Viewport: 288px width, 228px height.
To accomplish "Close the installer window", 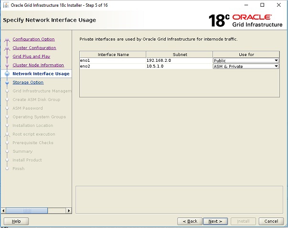I will [x=278, y=5].
